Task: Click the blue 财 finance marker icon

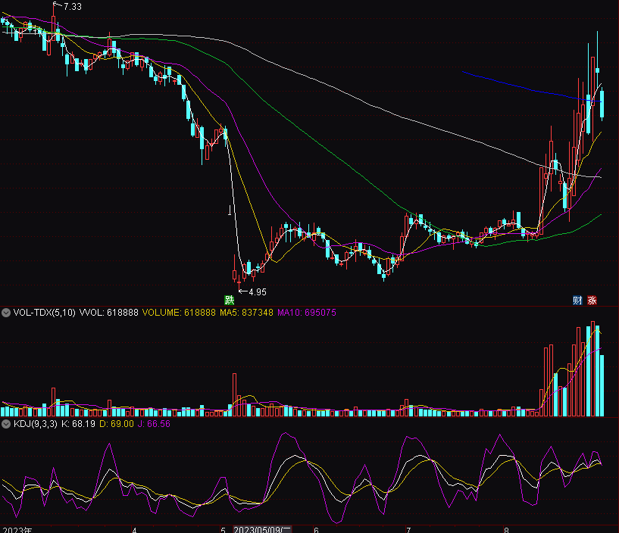Action: coord(577,300)
